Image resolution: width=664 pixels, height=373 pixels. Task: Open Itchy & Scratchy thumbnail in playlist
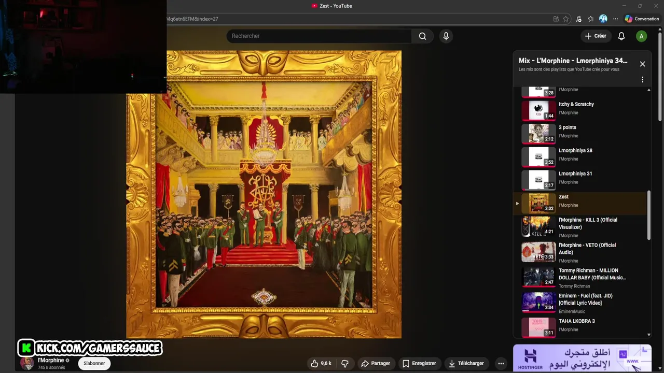[538, 110]
